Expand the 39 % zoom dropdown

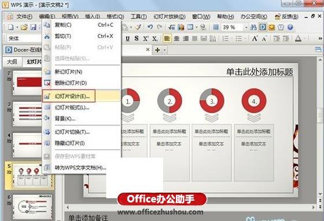(x=246, y=27)
